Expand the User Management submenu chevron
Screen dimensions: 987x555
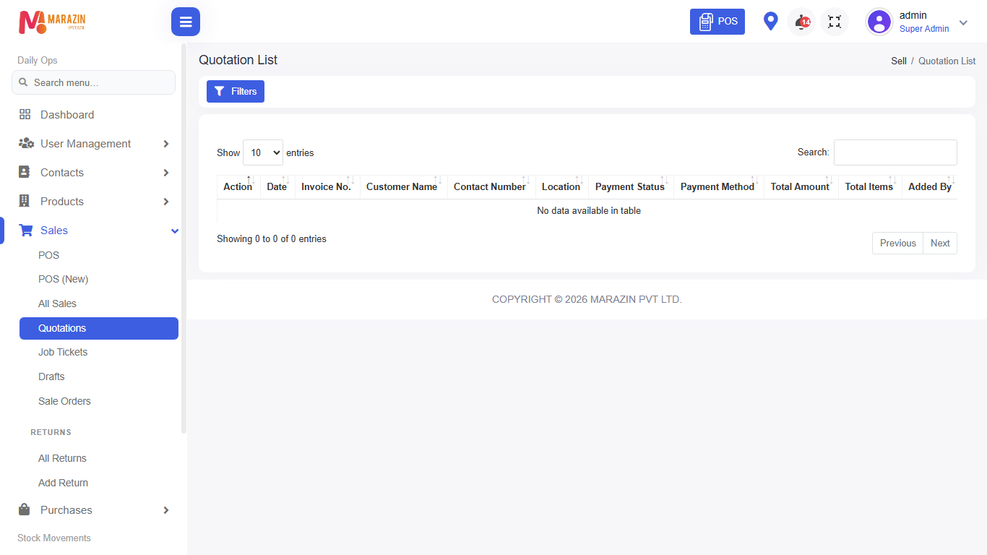[166, 144]
